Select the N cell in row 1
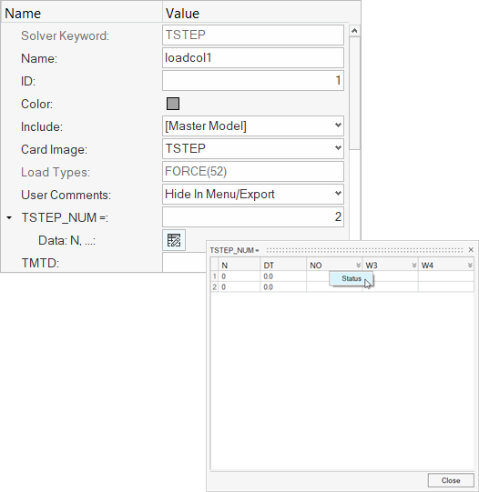The height and width of the screenshot is (492, 479). coord(239,276)
